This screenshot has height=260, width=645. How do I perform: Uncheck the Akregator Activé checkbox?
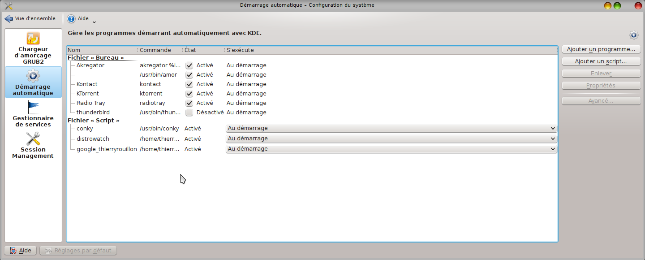(189, 65)
